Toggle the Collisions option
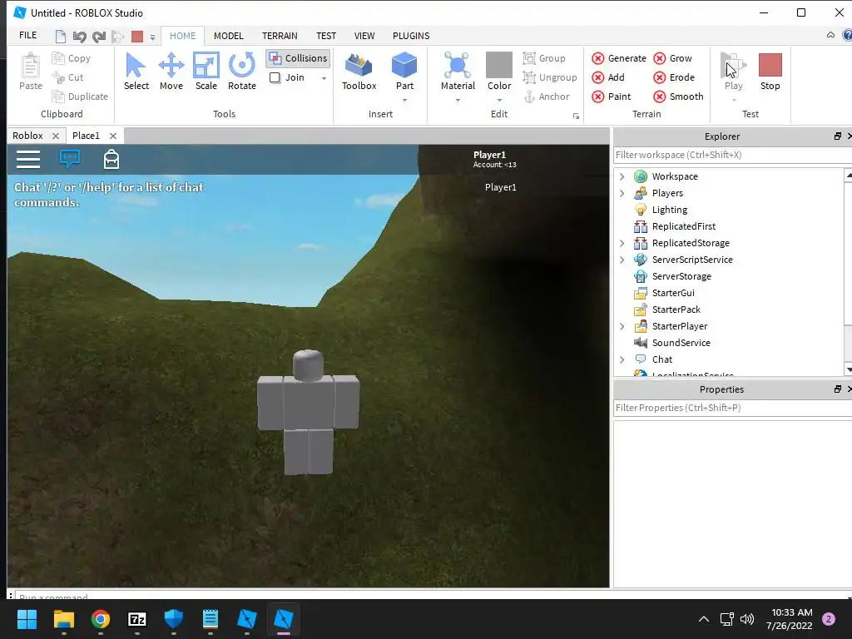The image size is (852, 639). point(298,58)
